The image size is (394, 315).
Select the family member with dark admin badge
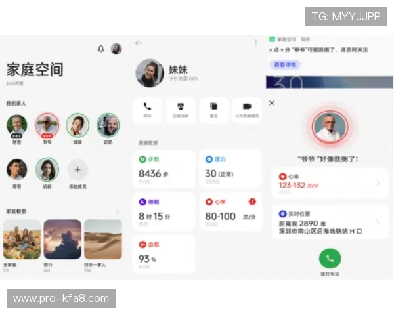pyautogui.click(x=17, y=126)
